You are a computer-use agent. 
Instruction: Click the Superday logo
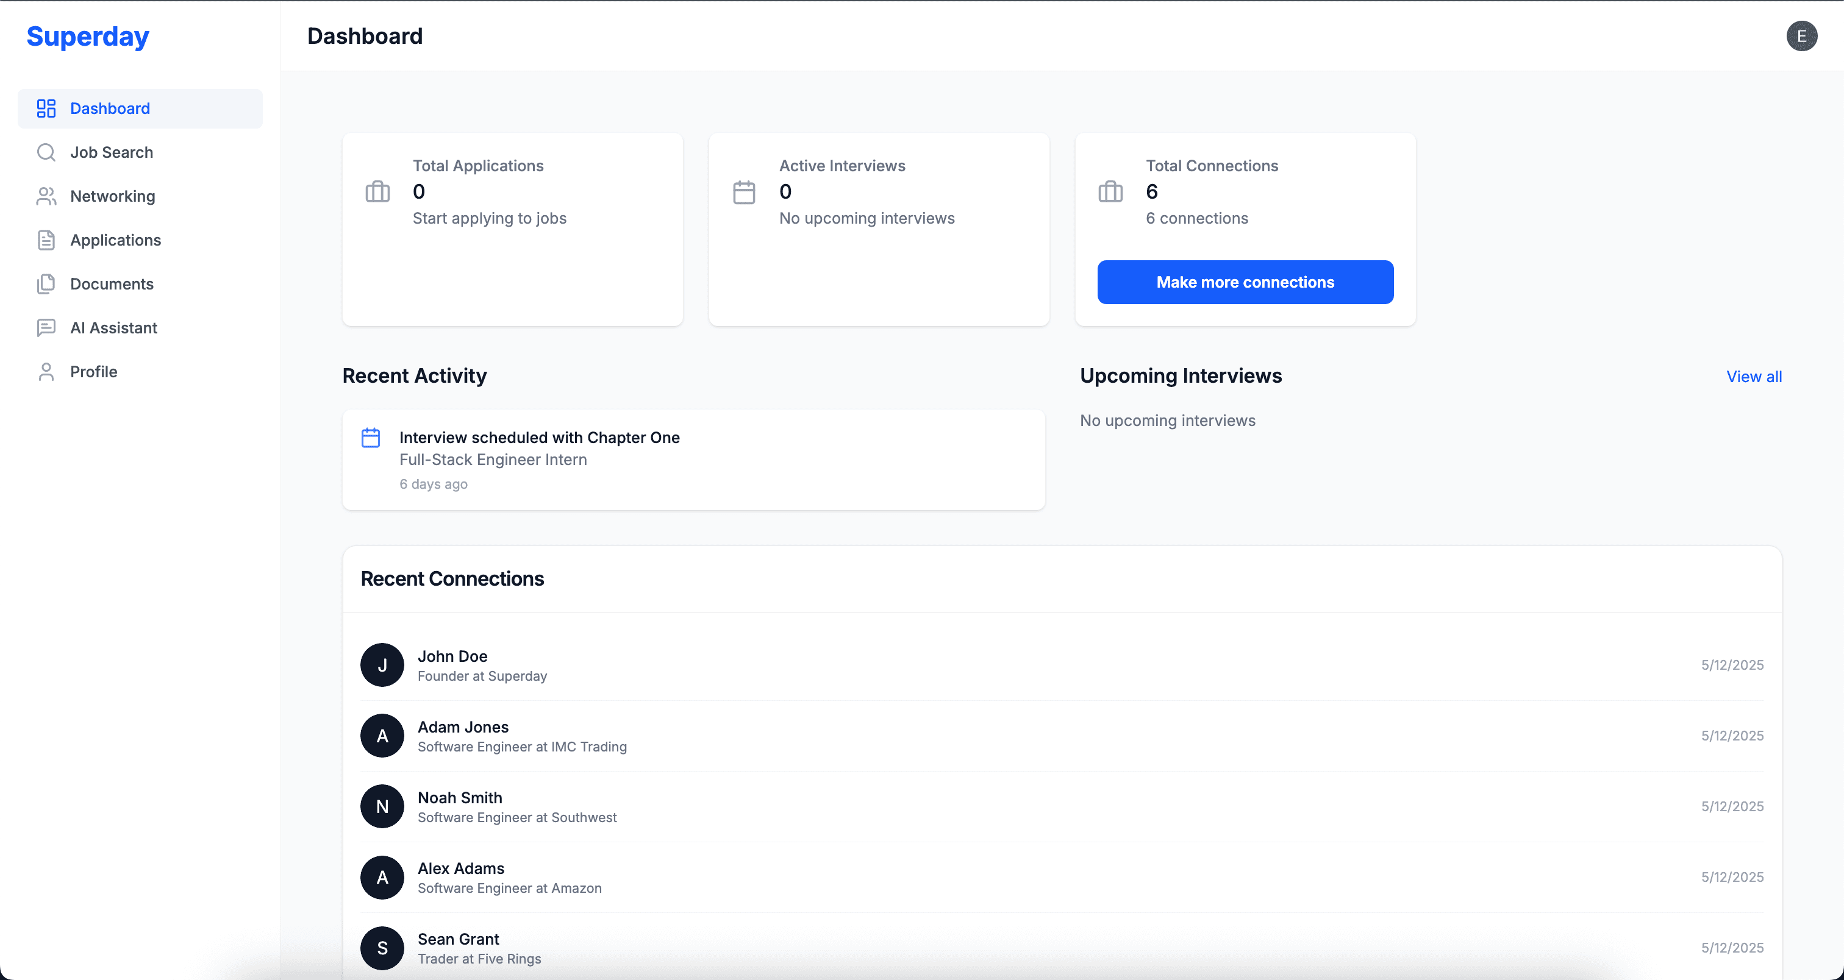(87, 36)
